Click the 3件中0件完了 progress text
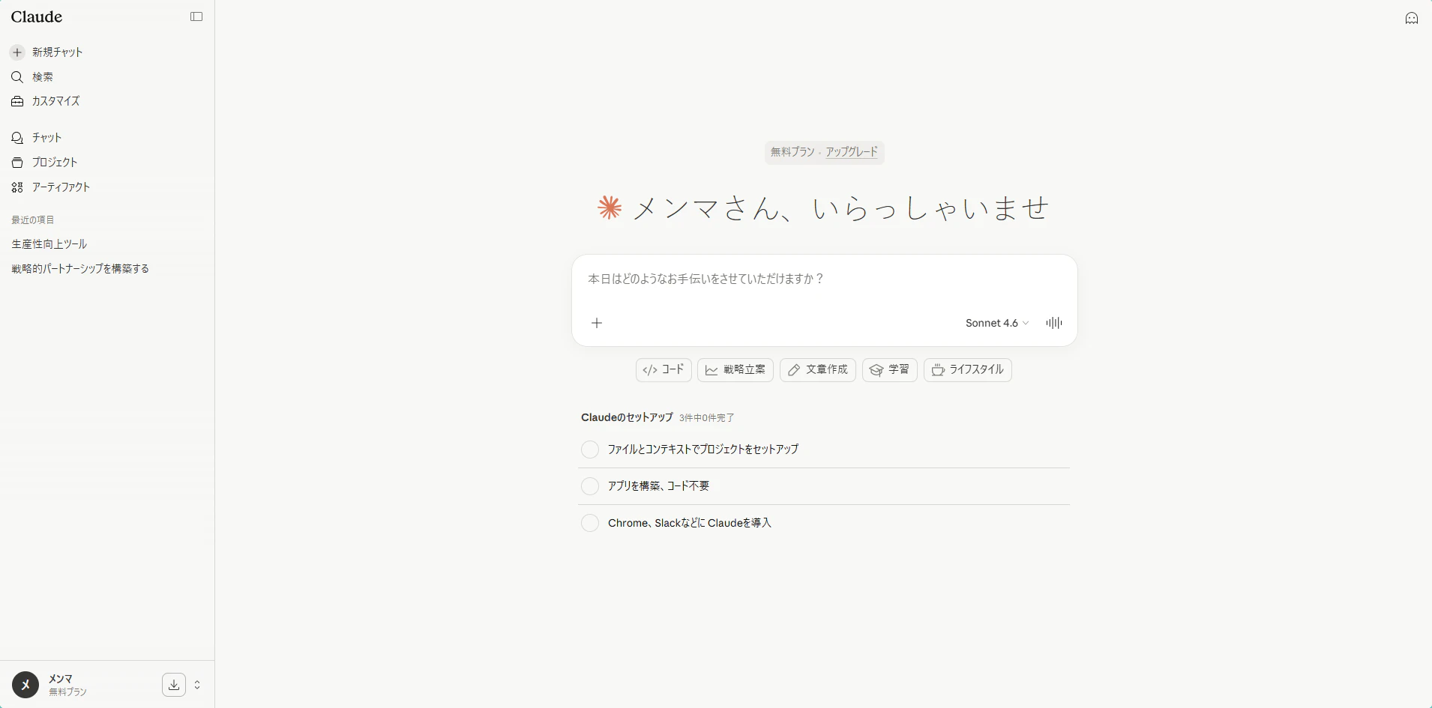1432x708 pixels. pyautogui.click(x=707, y=418)
